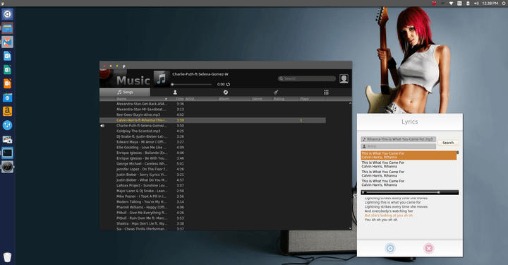Click the repeat icon beside 0:00
508x265 pixels.
(x=228, y=84)
